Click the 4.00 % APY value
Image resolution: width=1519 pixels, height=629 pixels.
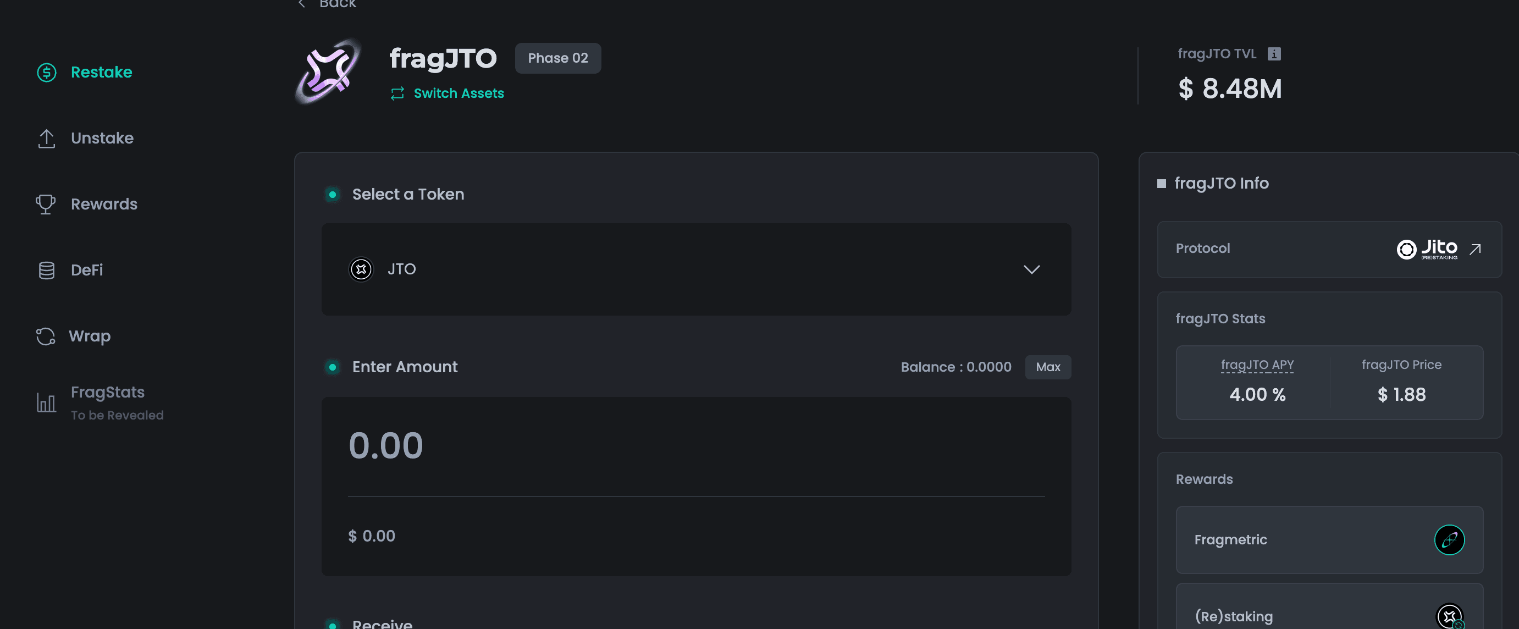[1257, 394]
